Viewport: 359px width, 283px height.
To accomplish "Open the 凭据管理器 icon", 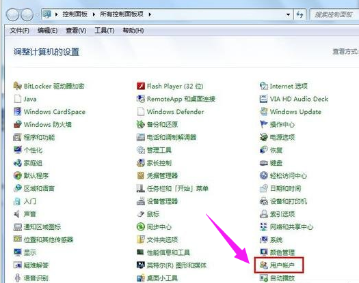I will pyautogui.click(x=141, y=176).
